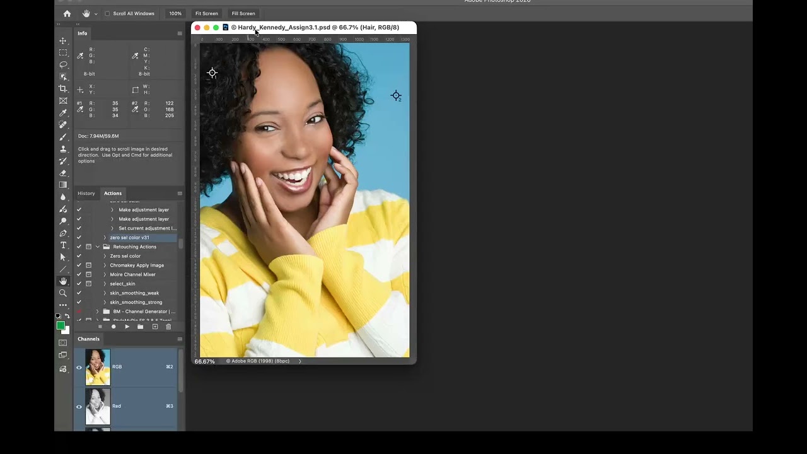807x454 pixels.
Task: Switch to the History tab
Action: click(x=86, y=194)
